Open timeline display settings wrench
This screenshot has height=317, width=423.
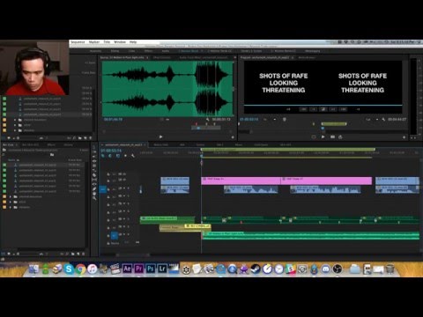coord(133,156)
